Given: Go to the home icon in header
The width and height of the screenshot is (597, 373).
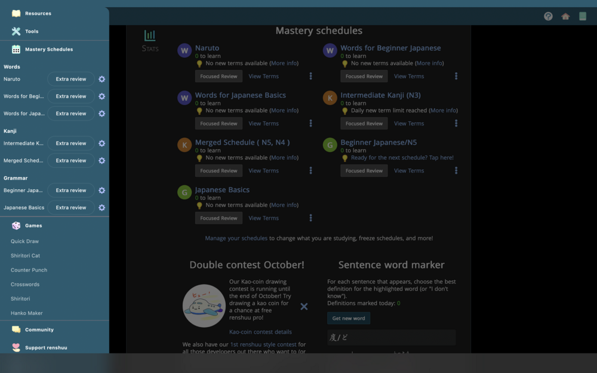Looking at the screenshot, I should point(565,16).
